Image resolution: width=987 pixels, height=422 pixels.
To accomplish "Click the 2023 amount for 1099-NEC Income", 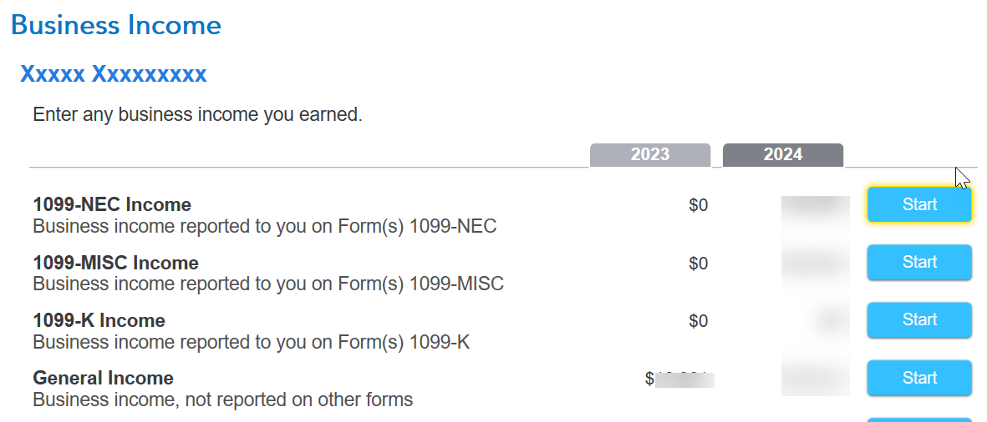I will (x=698, y=205).
